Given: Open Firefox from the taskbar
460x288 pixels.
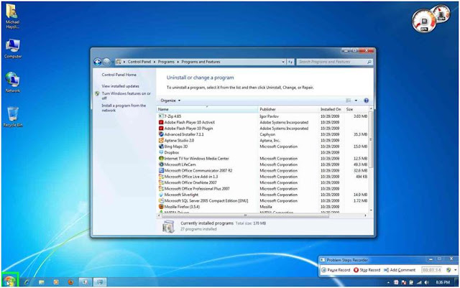Looking at the screenshot, I should pos(70,282).
